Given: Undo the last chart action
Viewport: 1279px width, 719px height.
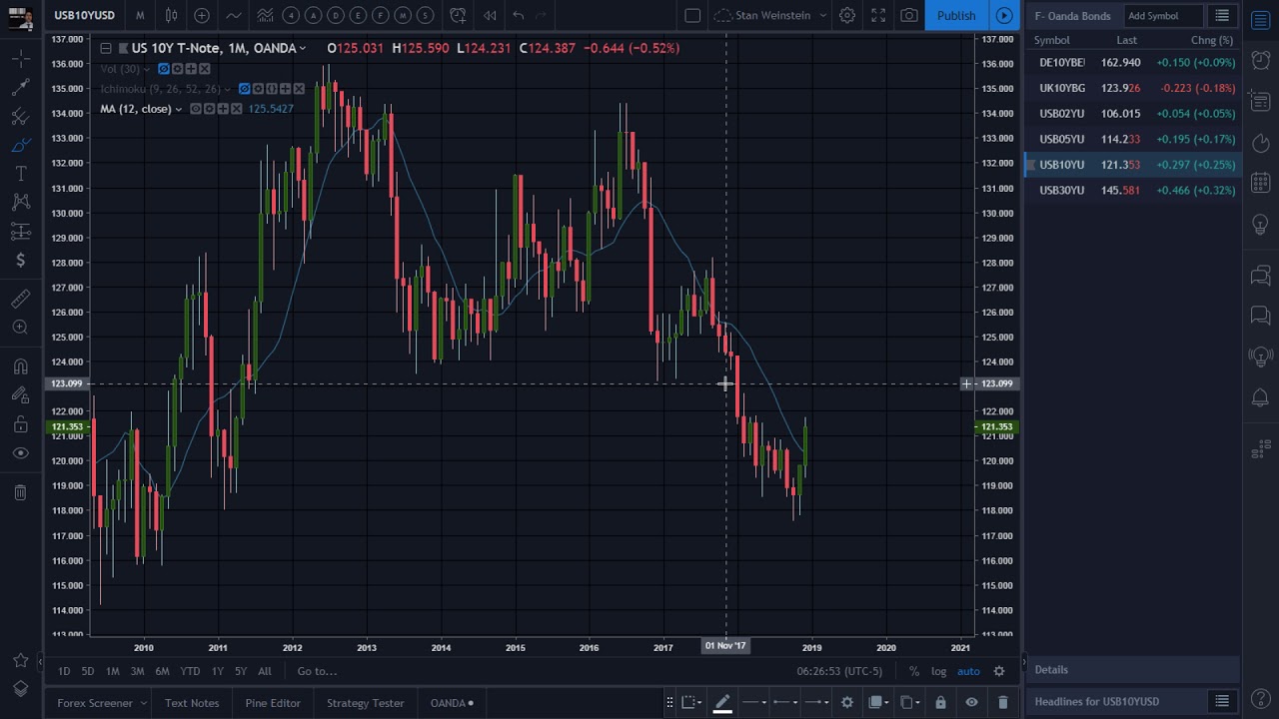Looking at the screenshot, I should click(x=518, y=15).
